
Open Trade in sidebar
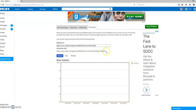tap(2, 40)
